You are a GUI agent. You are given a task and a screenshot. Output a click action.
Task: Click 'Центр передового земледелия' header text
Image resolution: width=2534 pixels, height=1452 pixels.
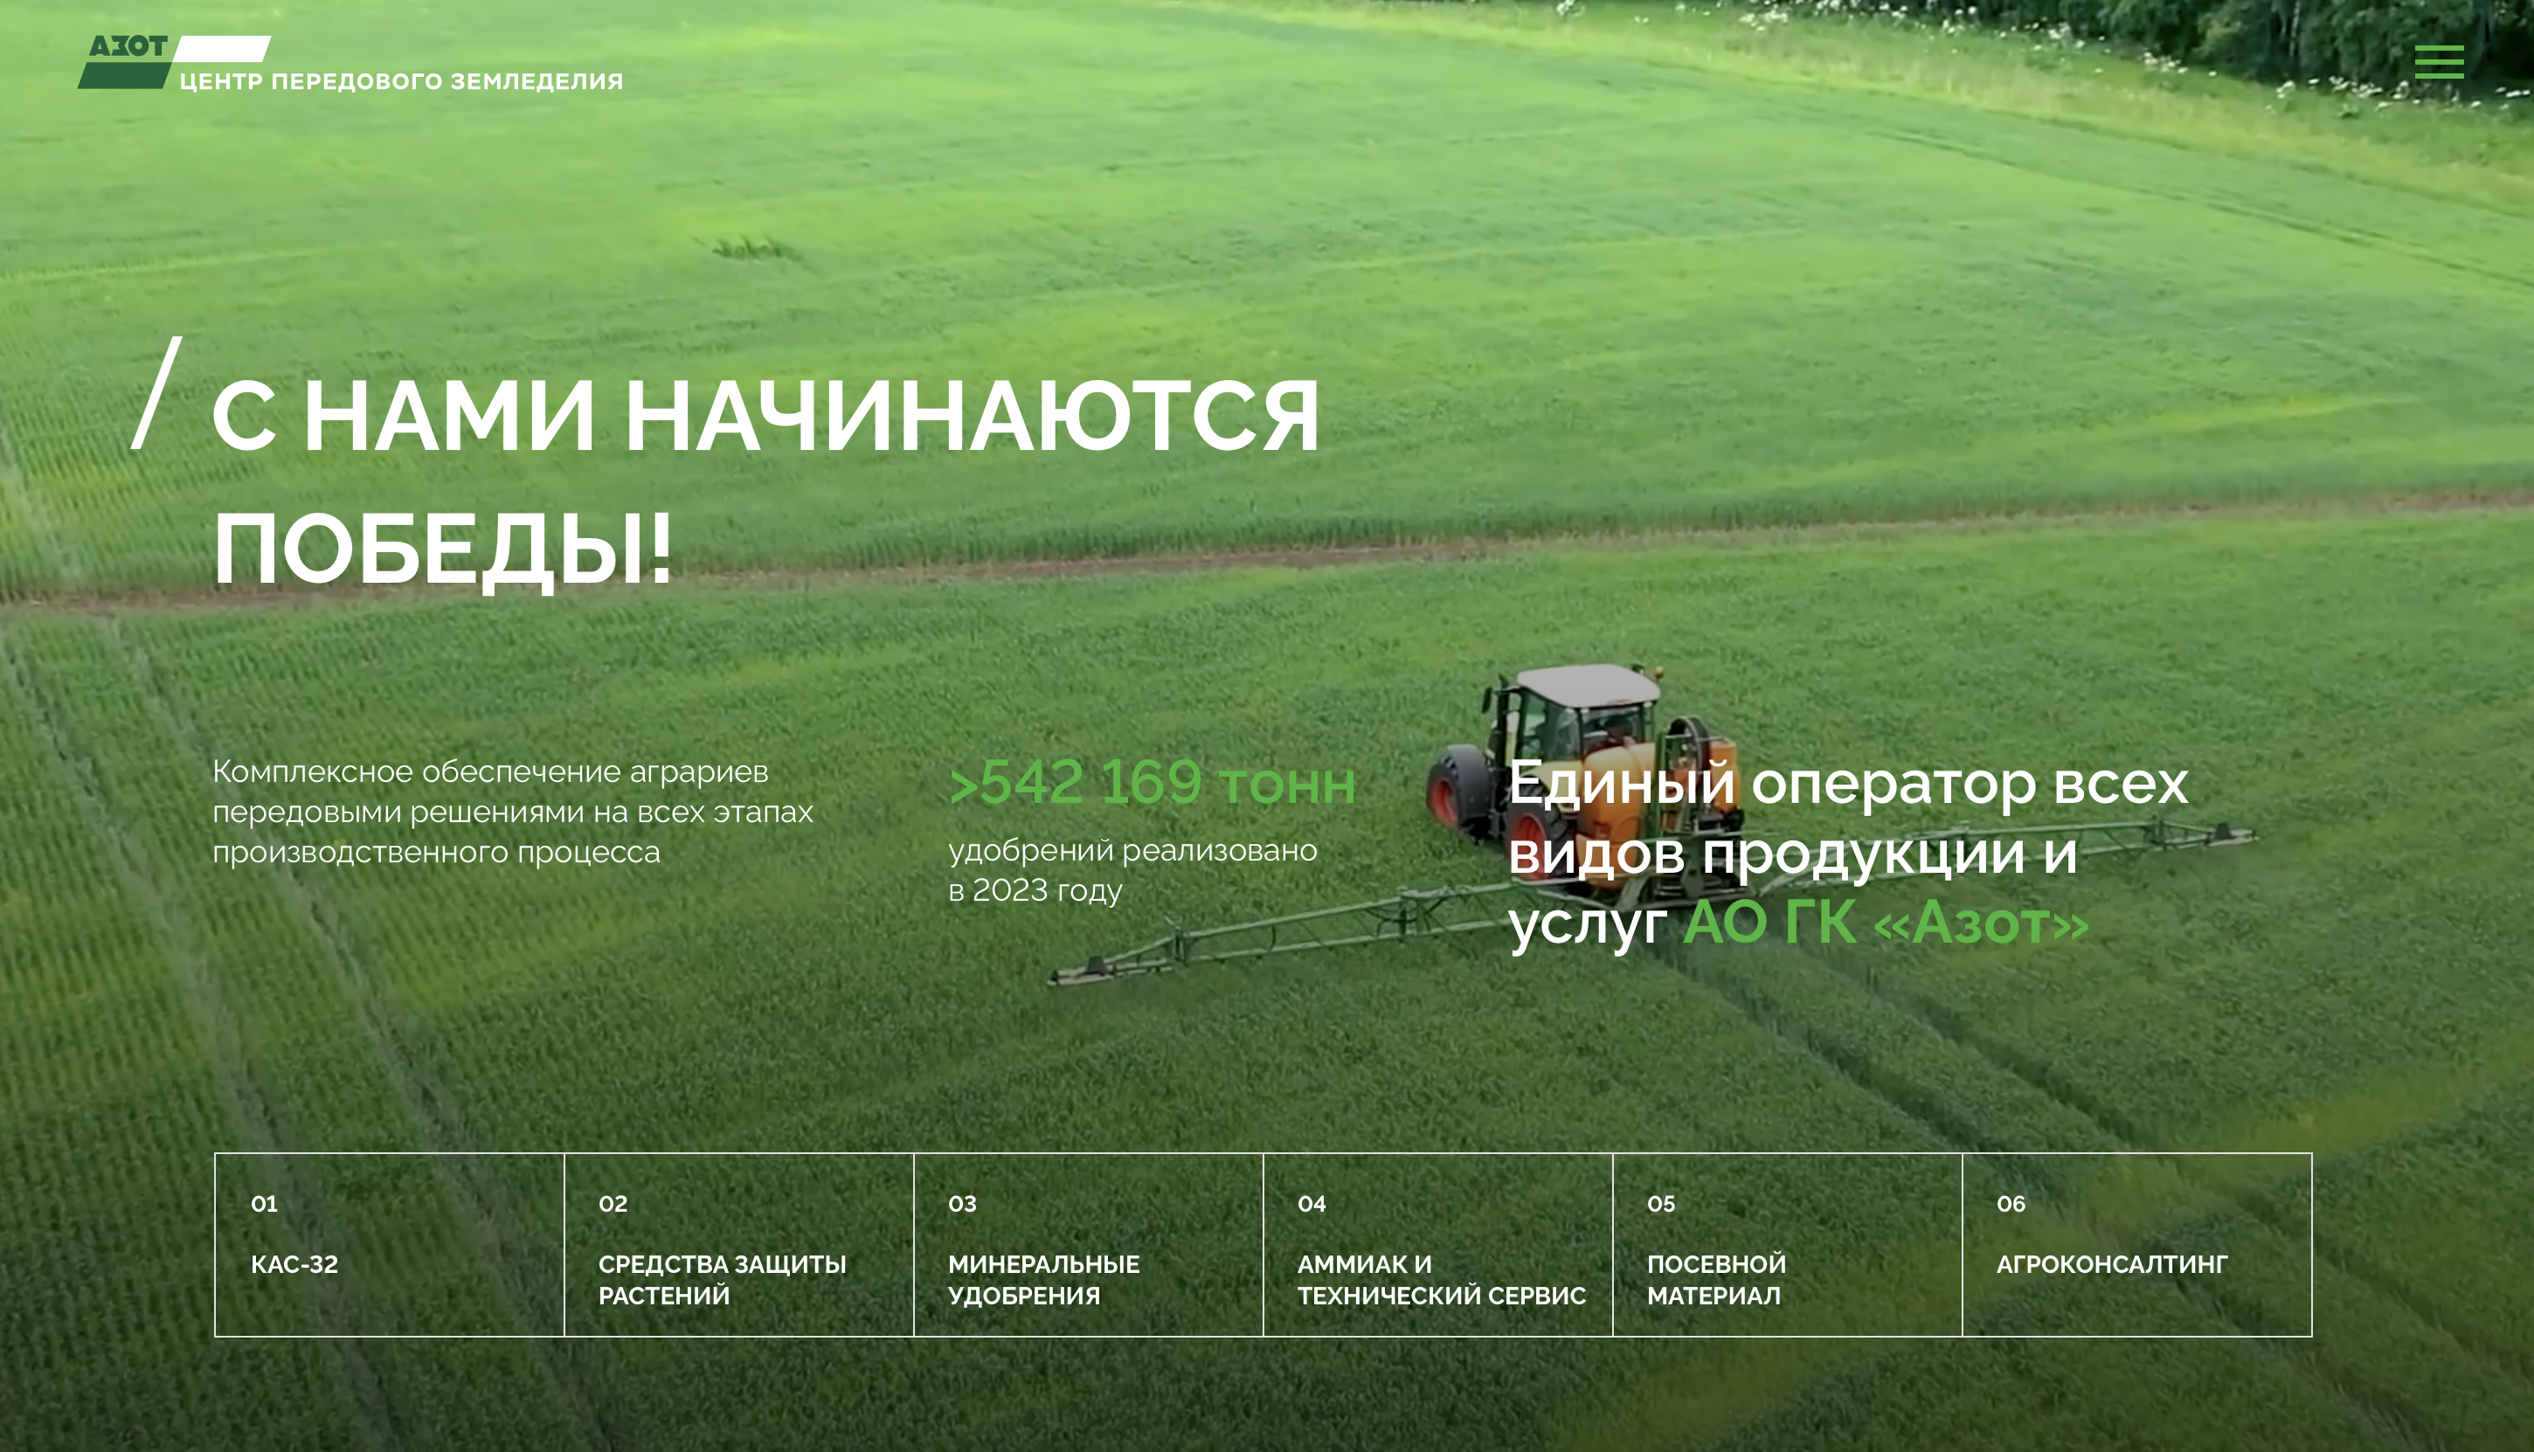click(x=401, y=80)
